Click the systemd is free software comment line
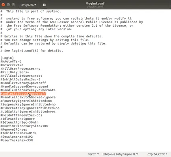 (x=66, y=18)
